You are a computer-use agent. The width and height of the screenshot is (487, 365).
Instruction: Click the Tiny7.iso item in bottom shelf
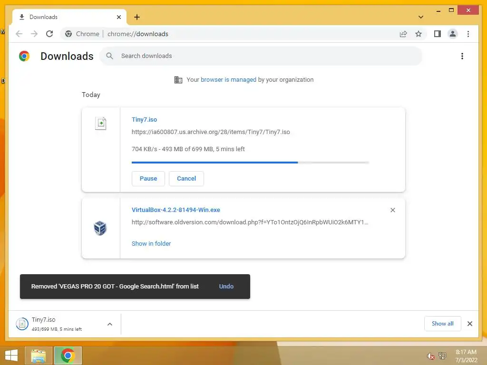[x=64, y=324]
